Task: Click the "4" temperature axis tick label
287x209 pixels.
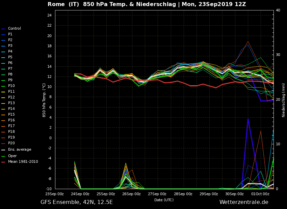Action: click(x=51, y=117)
